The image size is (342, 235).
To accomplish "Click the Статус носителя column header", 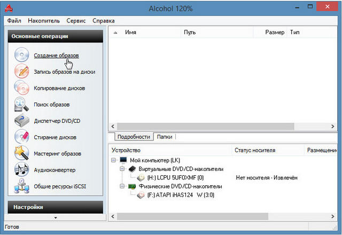I will (268, 150).
